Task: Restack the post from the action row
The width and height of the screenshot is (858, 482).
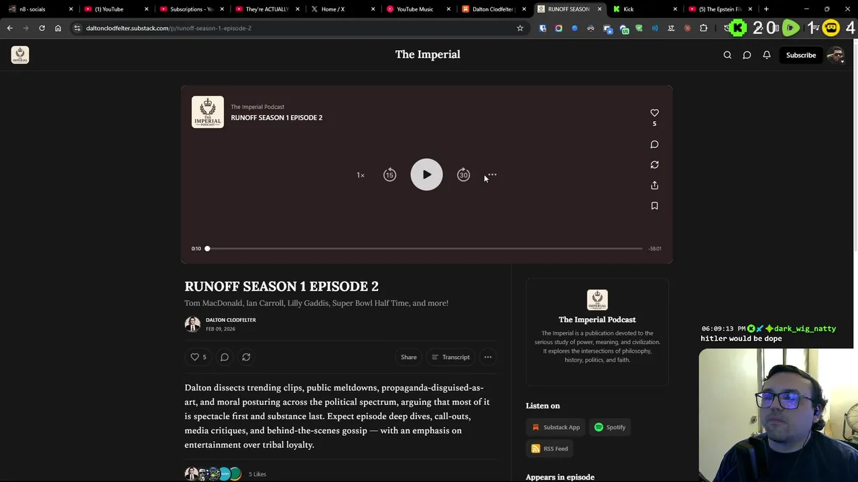Action: pos(246,357)
